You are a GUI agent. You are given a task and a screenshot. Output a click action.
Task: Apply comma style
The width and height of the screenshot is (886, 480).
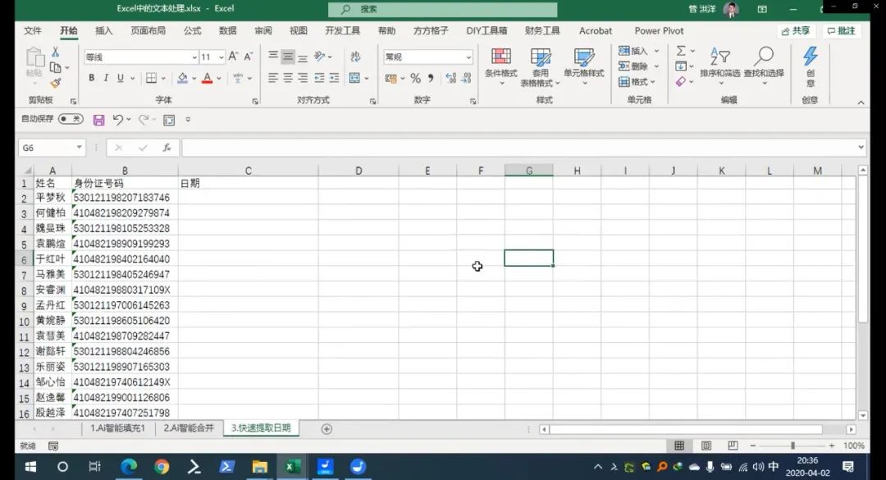coord(431,79)
